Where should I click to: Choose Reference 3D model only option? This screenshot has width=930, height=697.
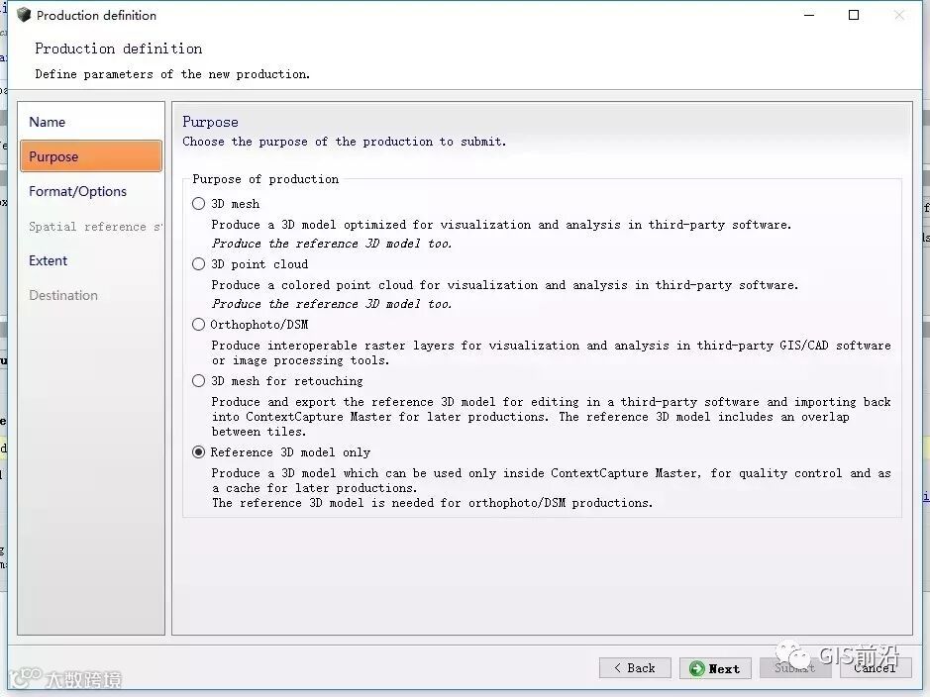click(x=199, y=452)
